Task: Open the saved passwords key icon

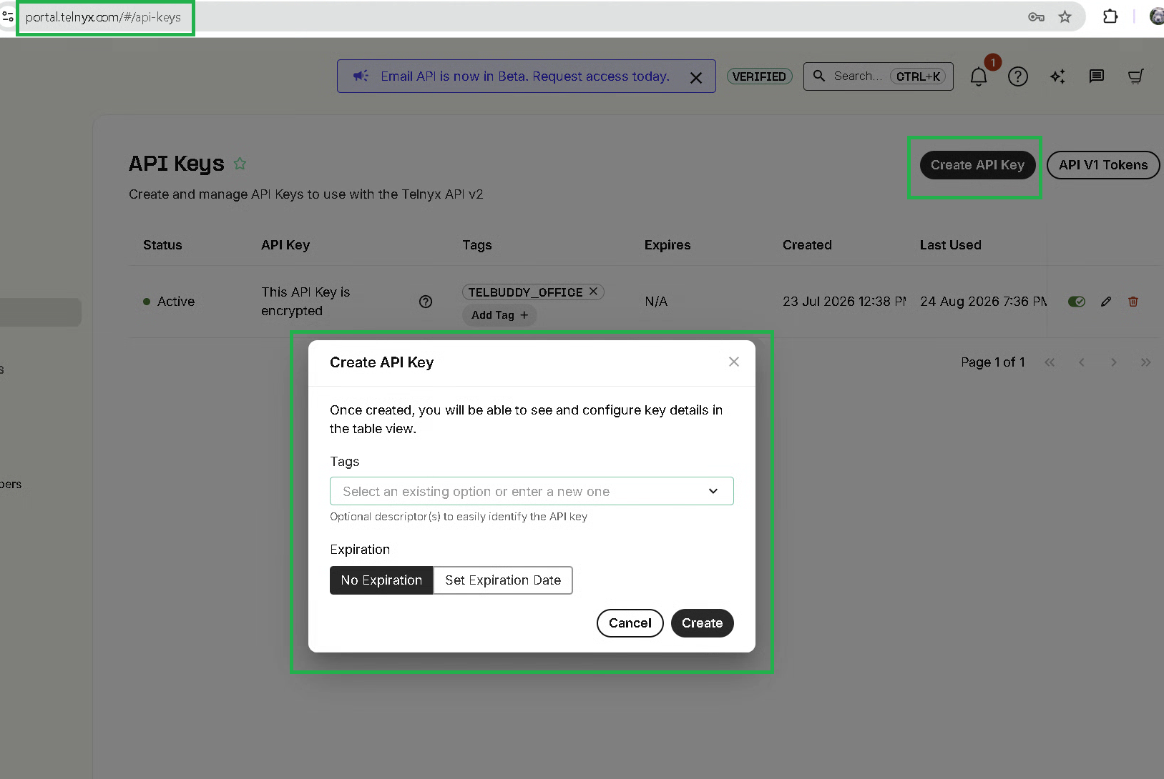Action: pos(1036,17)
